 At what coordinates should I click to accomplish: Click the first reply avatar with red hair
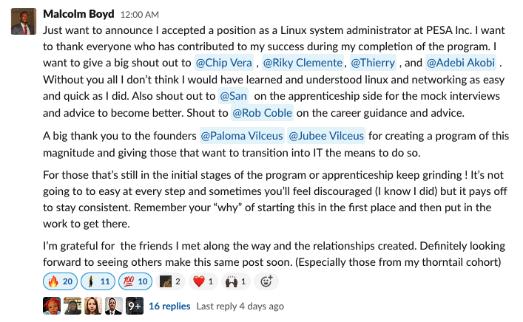(52, 306)
